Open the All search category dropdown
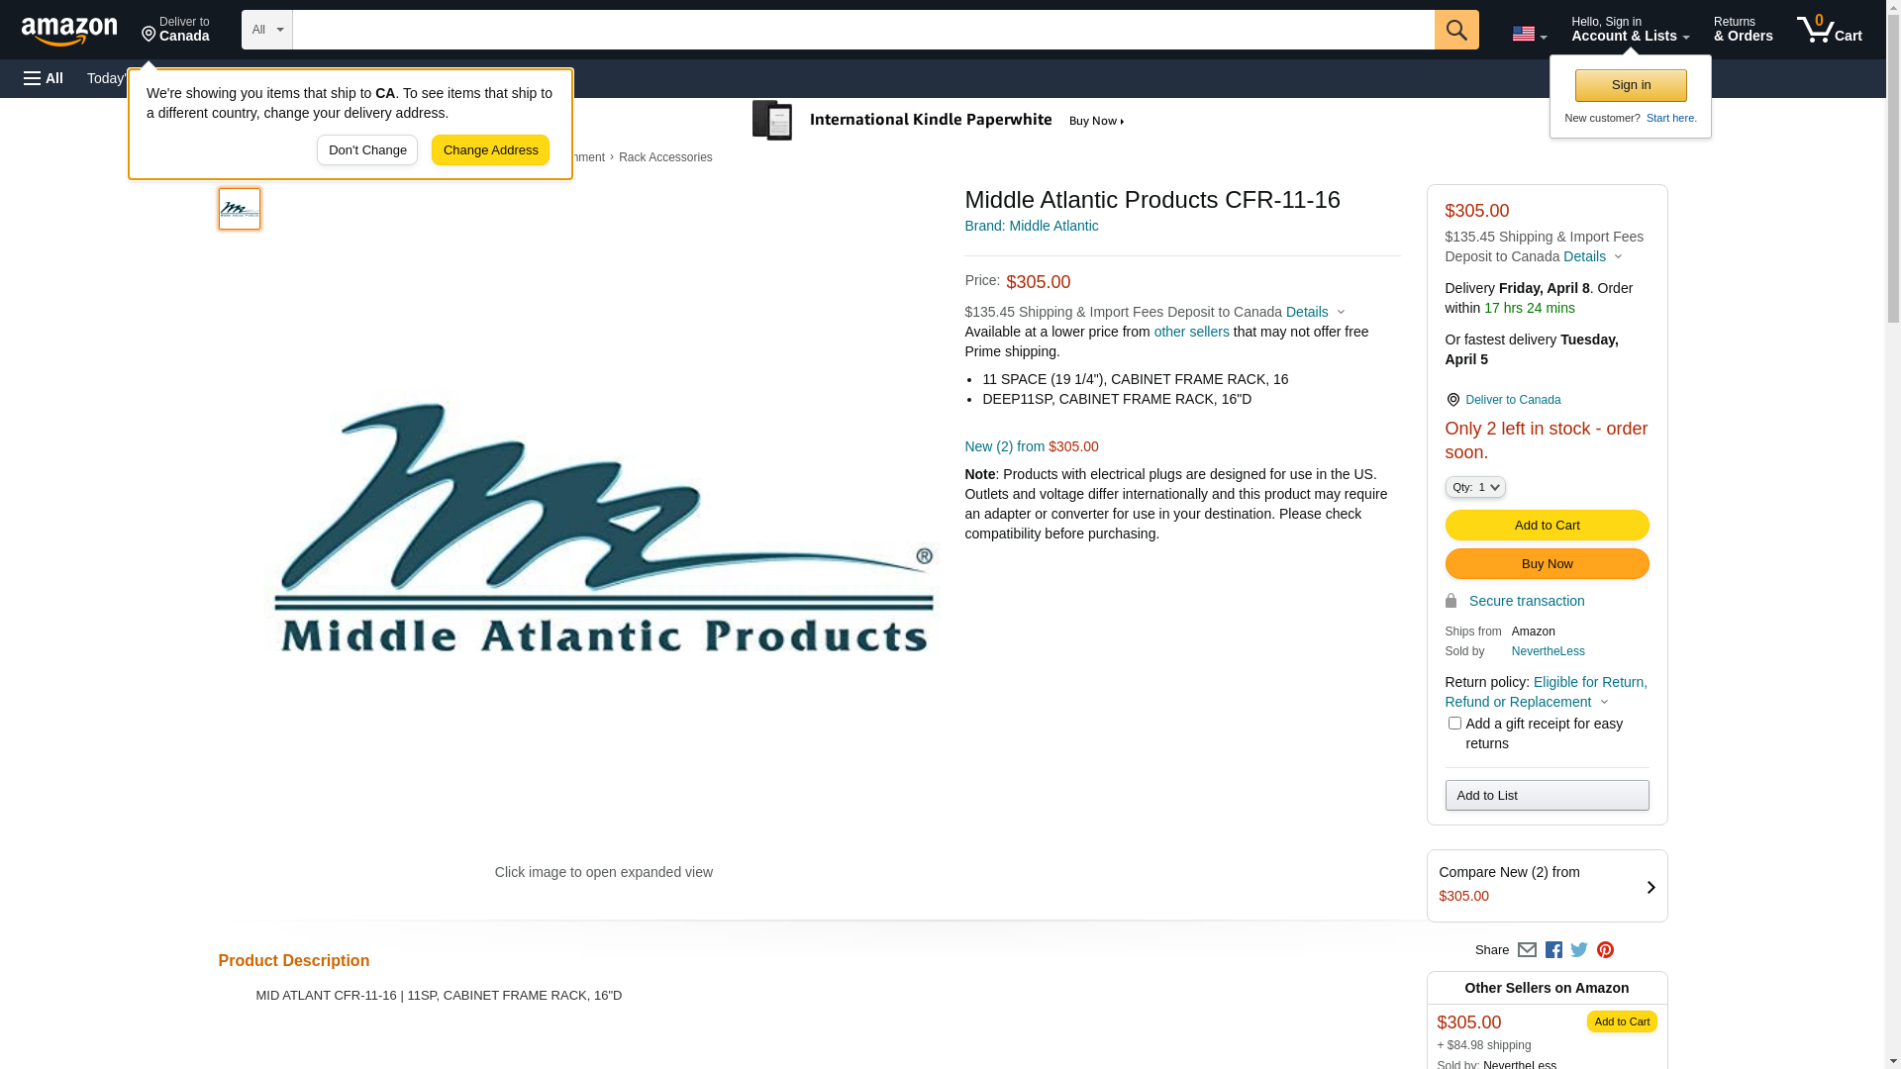The image size is (1901, 1069). tap(266, 30)
